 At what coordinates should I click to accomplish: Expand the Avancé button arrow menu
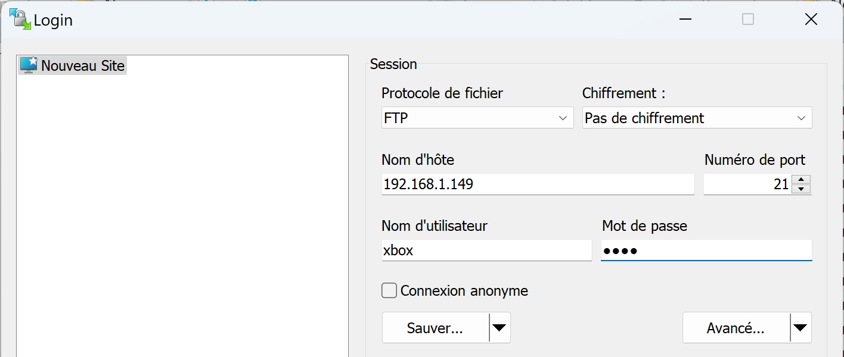tap(800, 328)
